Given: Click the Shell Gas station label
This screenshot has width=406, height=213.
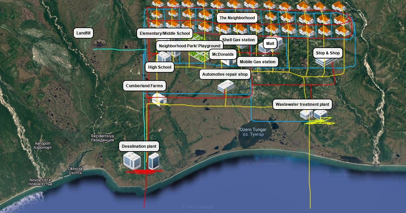Looking at the screenshot, I should pos(238,40).
